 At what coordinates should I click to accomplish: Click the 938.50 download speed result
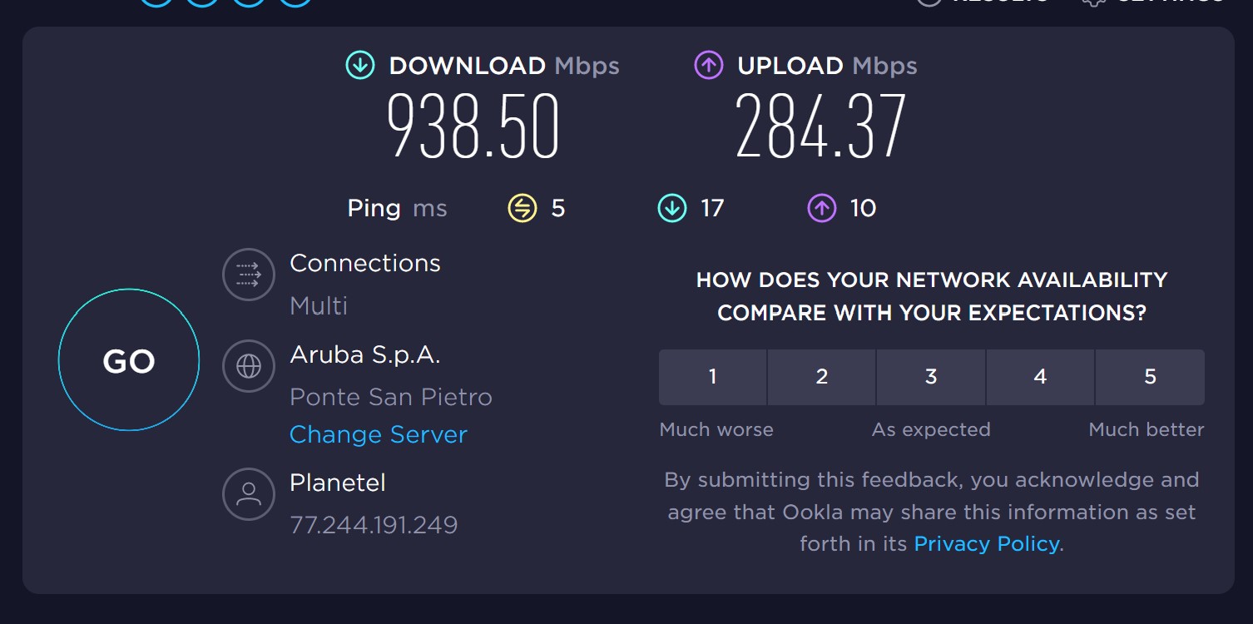click(x=473, y=126)
